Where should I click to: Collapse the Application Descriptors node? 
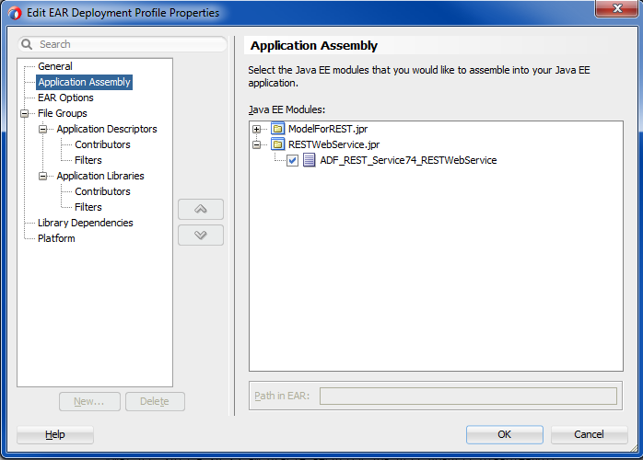(x=42, y=130)
